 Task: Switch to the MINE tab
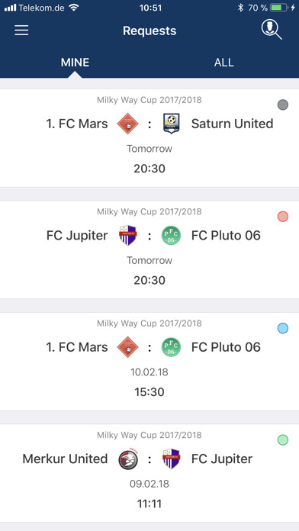[75, 63]
